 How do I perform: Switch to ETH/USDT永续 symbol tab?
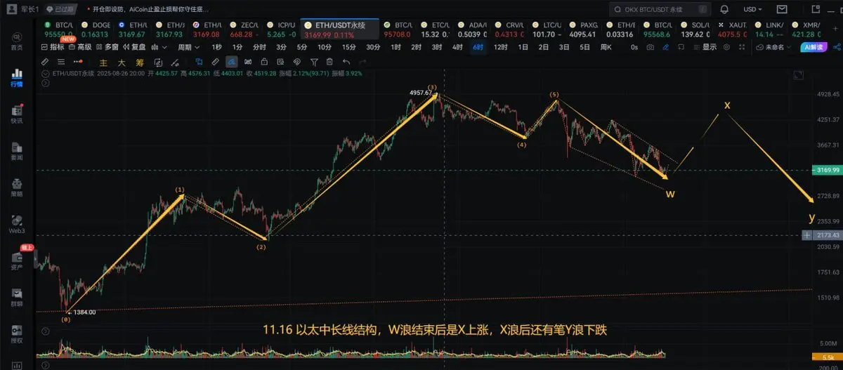pyautogui.click(x=339, y=29)
